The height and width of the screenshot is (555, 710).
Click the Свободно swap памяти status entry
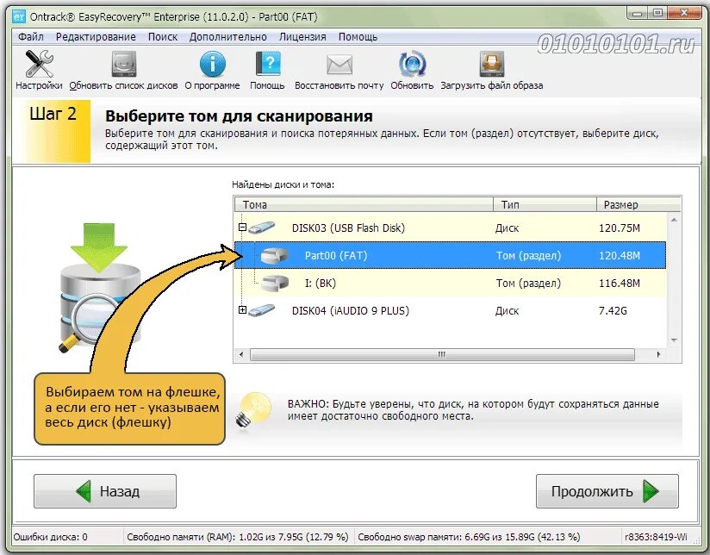pyautogui.click(x=469, y=537)
